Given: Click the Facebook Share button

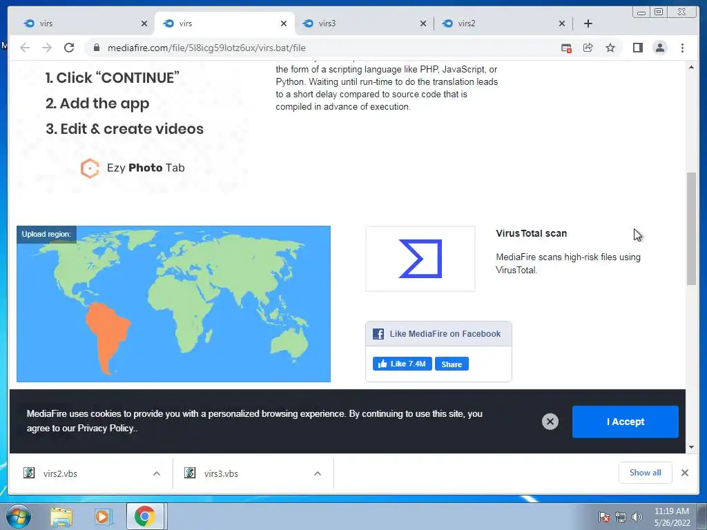Looking at the screenshot, I should coord(452,364).
